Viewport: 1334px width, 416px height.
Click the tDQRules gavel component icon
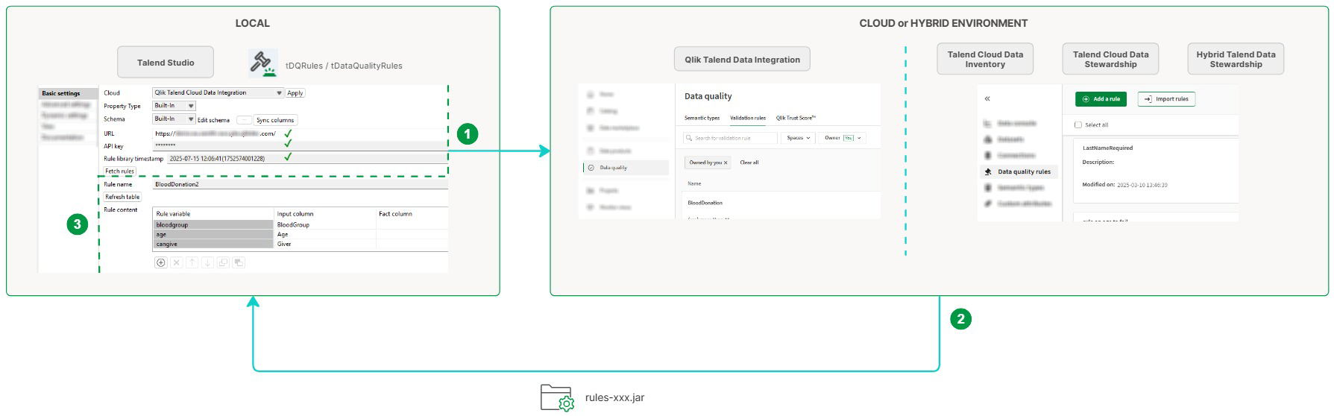point(262,63)
